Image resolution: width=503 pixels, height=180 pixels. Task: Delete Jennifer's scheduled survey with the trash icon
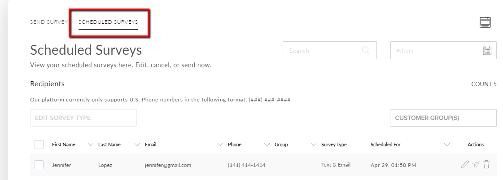(486, 165)
